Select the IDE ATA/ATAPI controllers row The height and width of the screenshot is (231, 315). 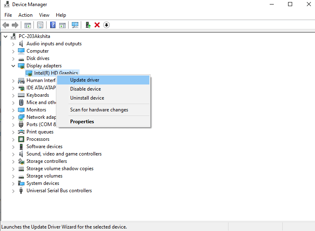tap(41, 88)
